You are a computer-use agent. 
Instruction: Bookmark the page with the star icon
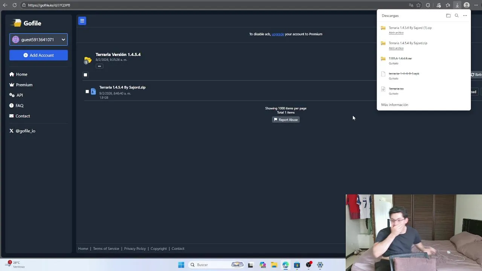pos(418,5)
